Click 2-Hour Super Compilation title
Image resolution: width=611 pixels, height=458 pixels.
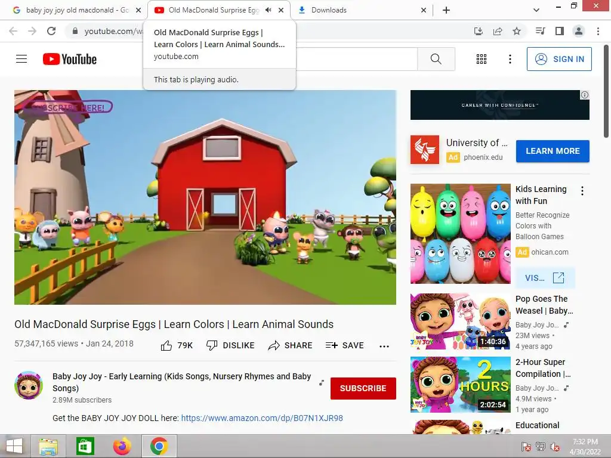pyautogui.click(x=543, y=367)
